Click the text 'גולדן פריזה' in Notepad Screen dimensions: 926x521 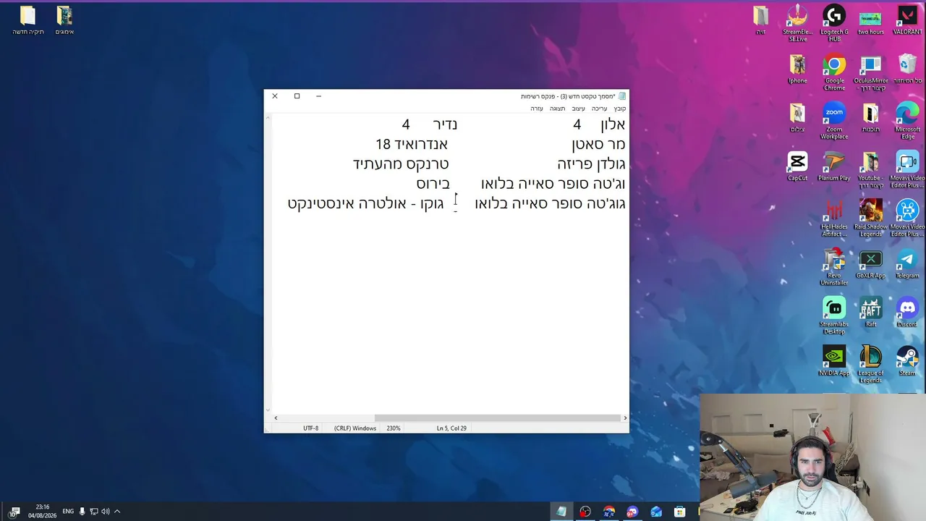point(591,164)
